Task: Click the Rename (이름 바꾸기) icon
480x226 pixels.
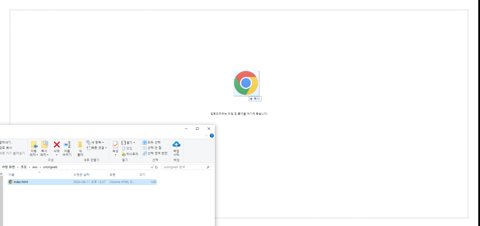Action: (x=67, y=145)
